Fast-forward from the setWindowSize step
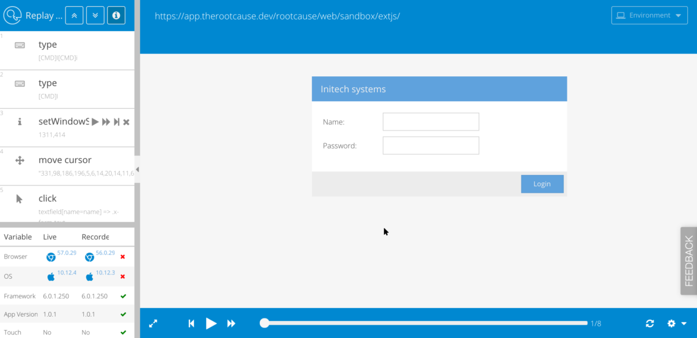Viewport: 697px width, 338px height. tap(106, 122)
